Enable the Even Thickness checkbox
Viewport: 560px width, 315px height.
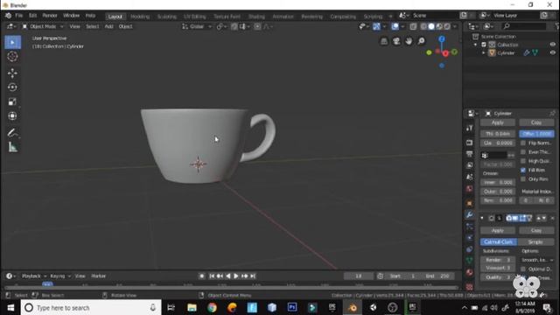(x=523, y=151)
